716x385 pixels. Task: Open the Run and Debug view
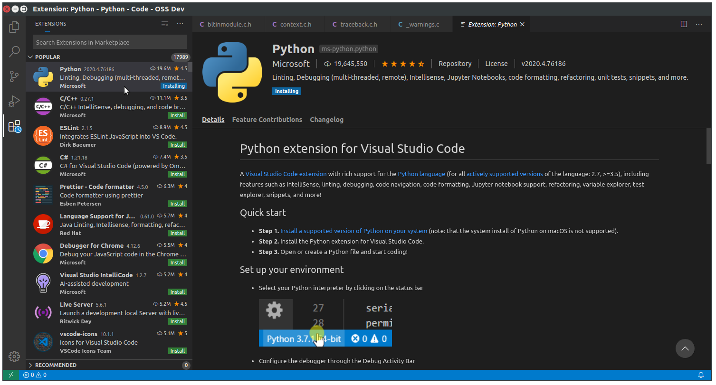(x=14, y=101)
